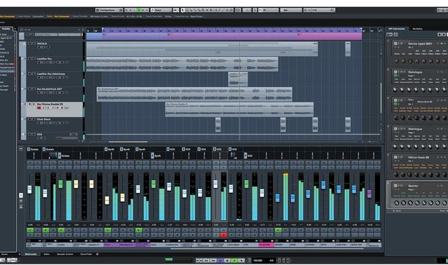
Task: Mute the VOCALS track in the track list
Action: [29, 43]
